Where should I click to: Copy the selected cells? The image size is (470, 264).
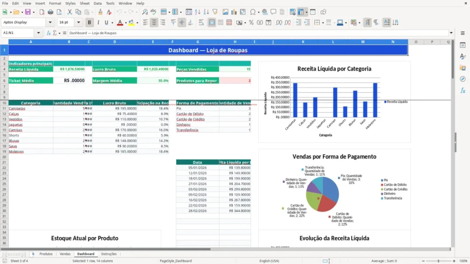point(78,12)
